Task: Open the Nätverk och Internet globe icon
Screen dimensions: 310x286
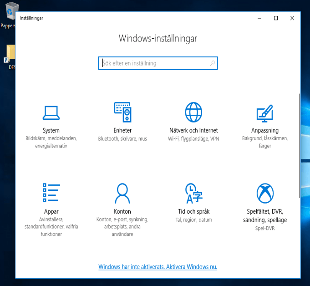Action: point(193,112)
